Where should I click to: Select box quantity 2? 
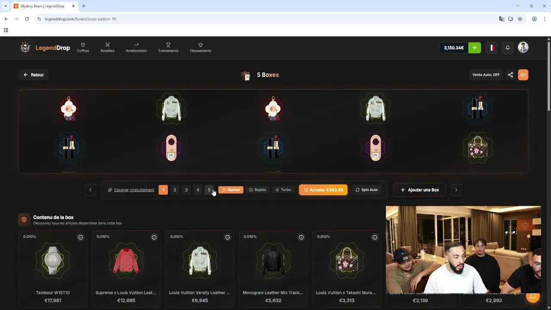[x=175, y=190]
